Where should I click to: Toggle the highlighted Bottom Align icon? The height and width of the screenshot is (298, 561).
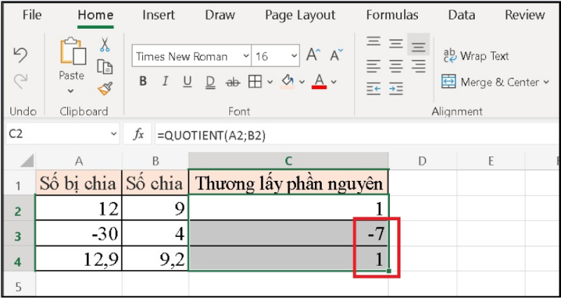418,44
